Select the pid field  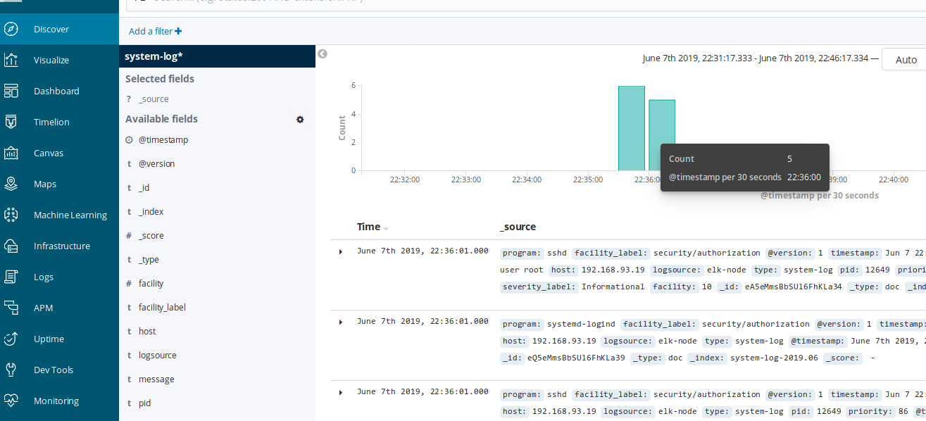coord(144,403)
